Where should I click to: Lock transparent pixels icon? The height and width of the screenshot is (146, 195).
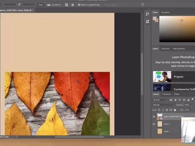click(159, 110)
